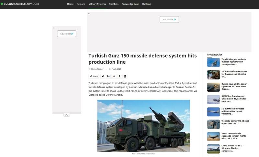Image resolution: width=259 pixels, height=157 pixels.
Task: Open thumbnail for Su-30MKI story
Action: pos(213,112)
